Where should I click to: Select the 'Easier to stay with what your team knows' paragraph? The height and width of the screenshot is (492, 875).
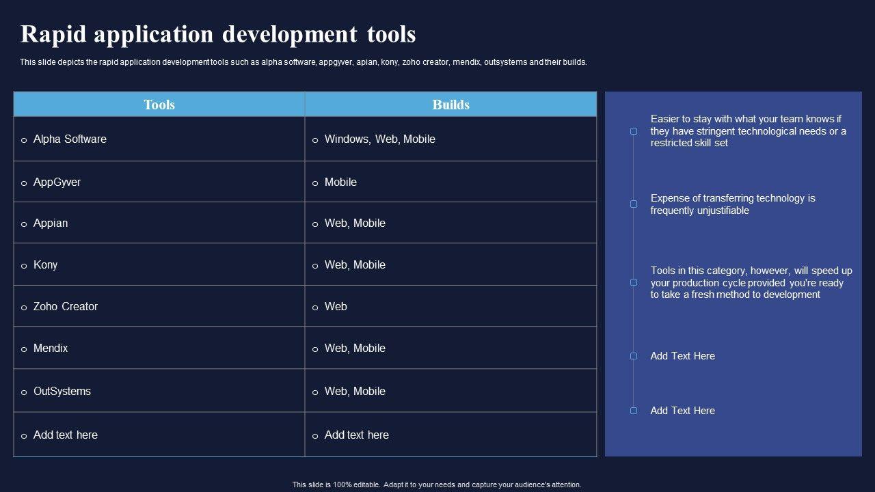pyautogui.click(x=749, y=131)
